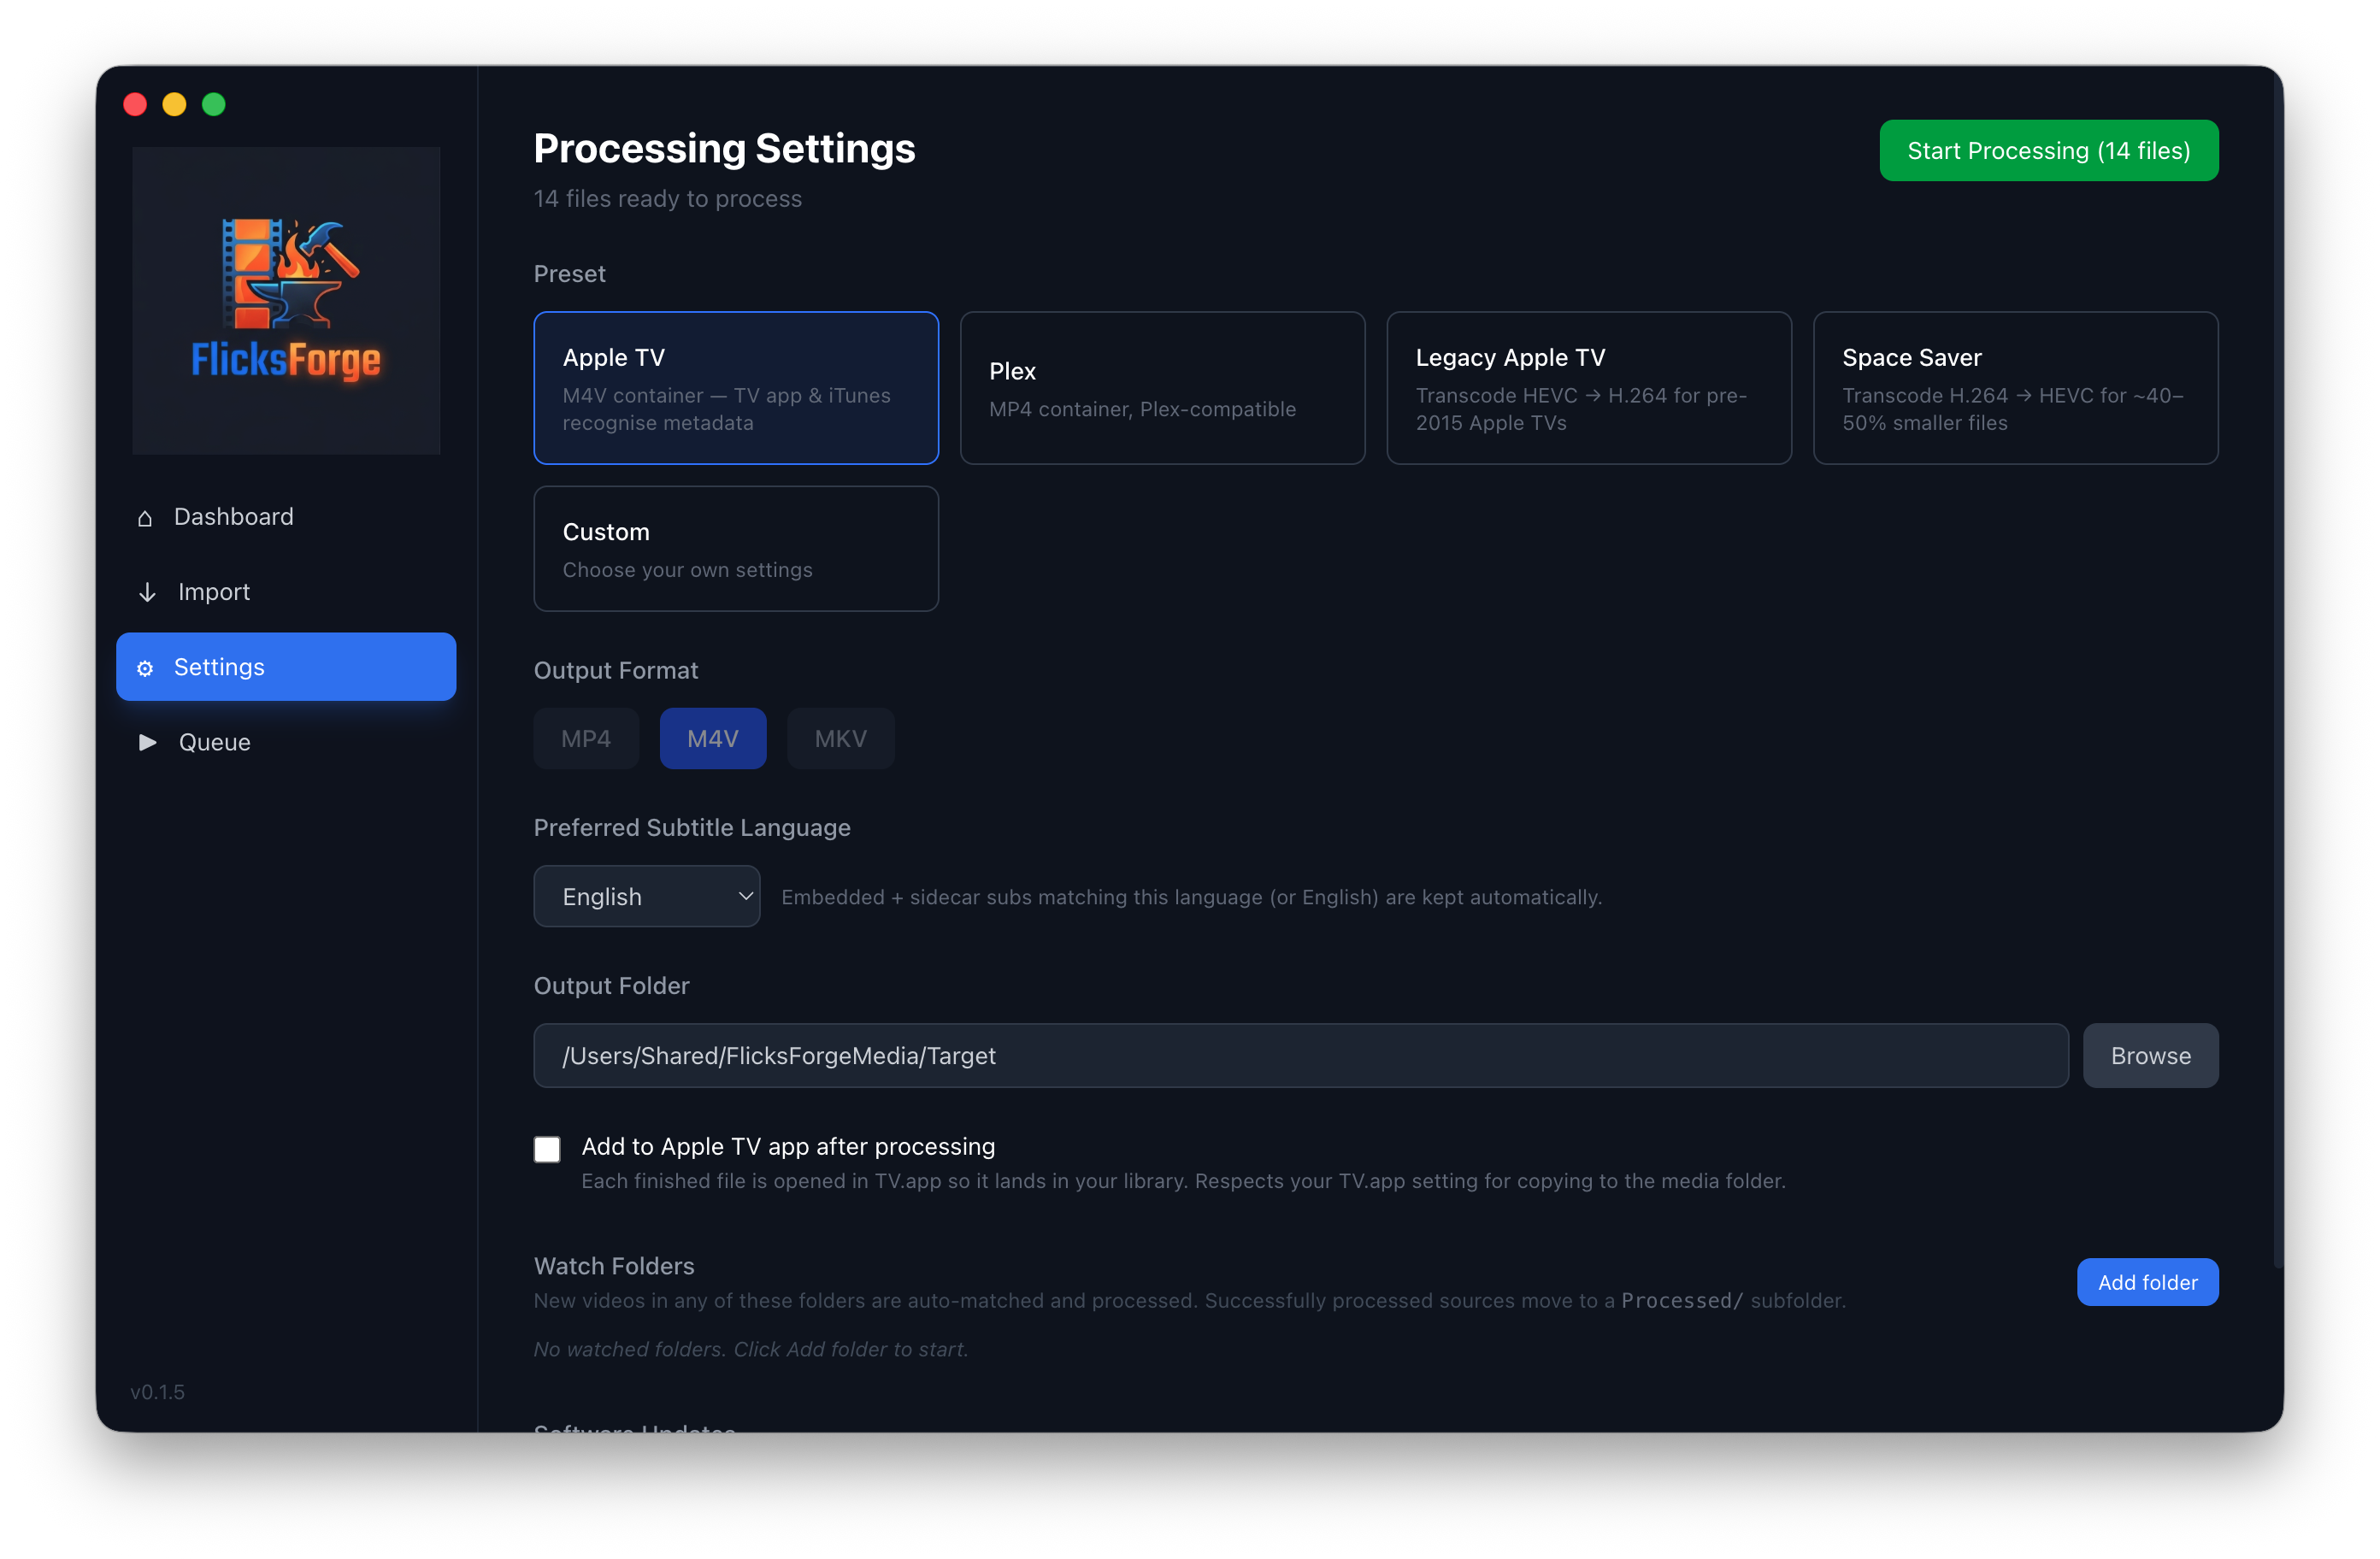This screenshot has height=1559, width=2380.
Task: Set output format to MKV
Action: click(841, 739)
